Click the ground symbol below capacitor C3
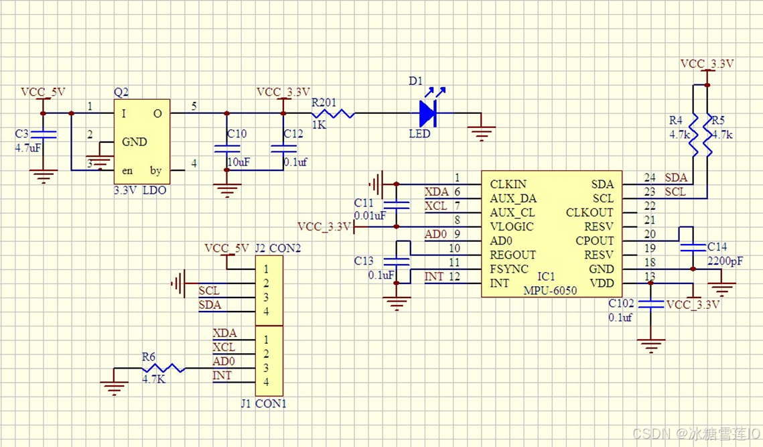Image resolution: width=763 pixels, height=447 pixels. [44, 176]
